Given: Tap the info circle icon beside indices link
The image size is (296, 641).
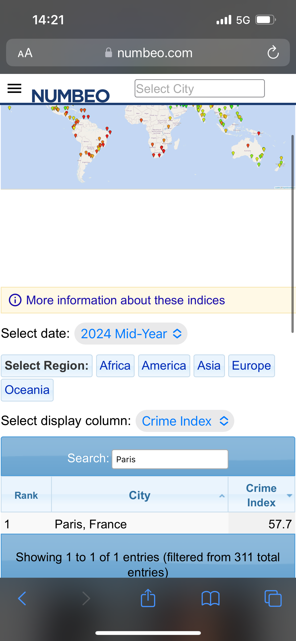Looking at the screenshot, I should tap(15, 300).
